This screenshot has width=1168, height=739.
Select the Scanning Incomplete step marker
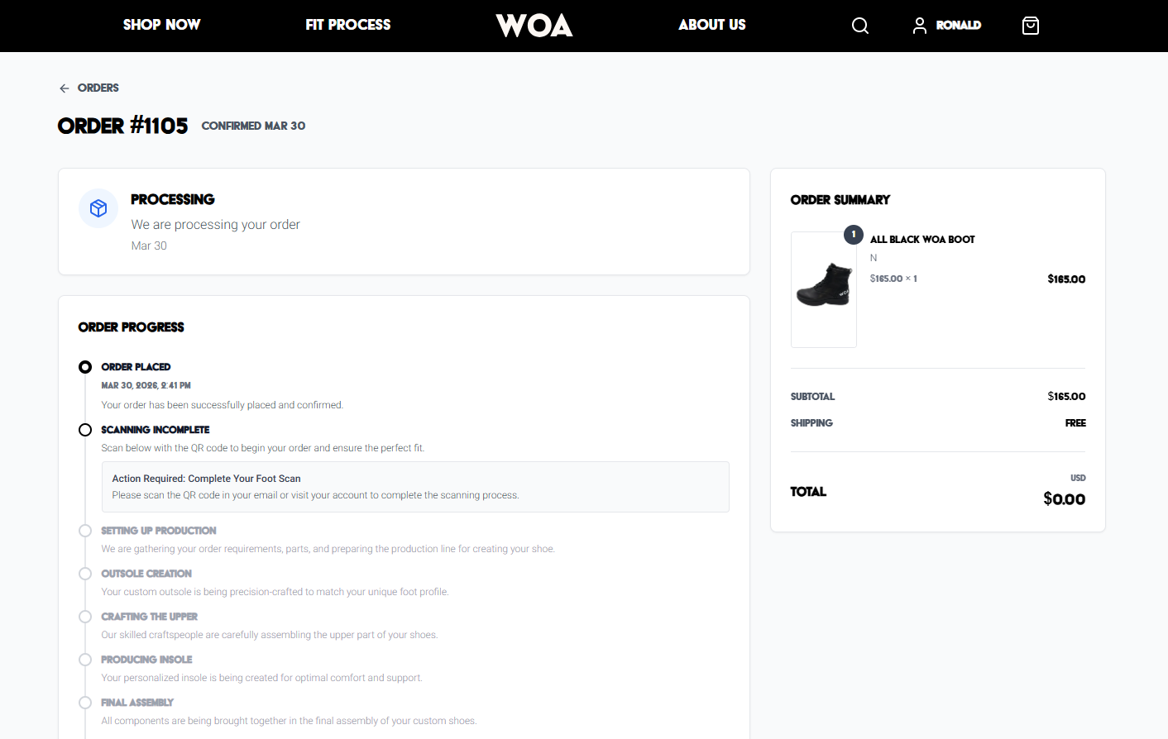coord(85,429)
